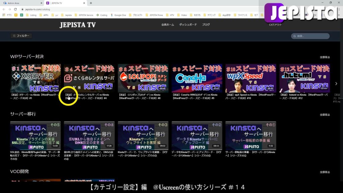This screenshot has width=343, height=193.
Task: Open the テクニック bookmark folder
Action: click(210, 15)
